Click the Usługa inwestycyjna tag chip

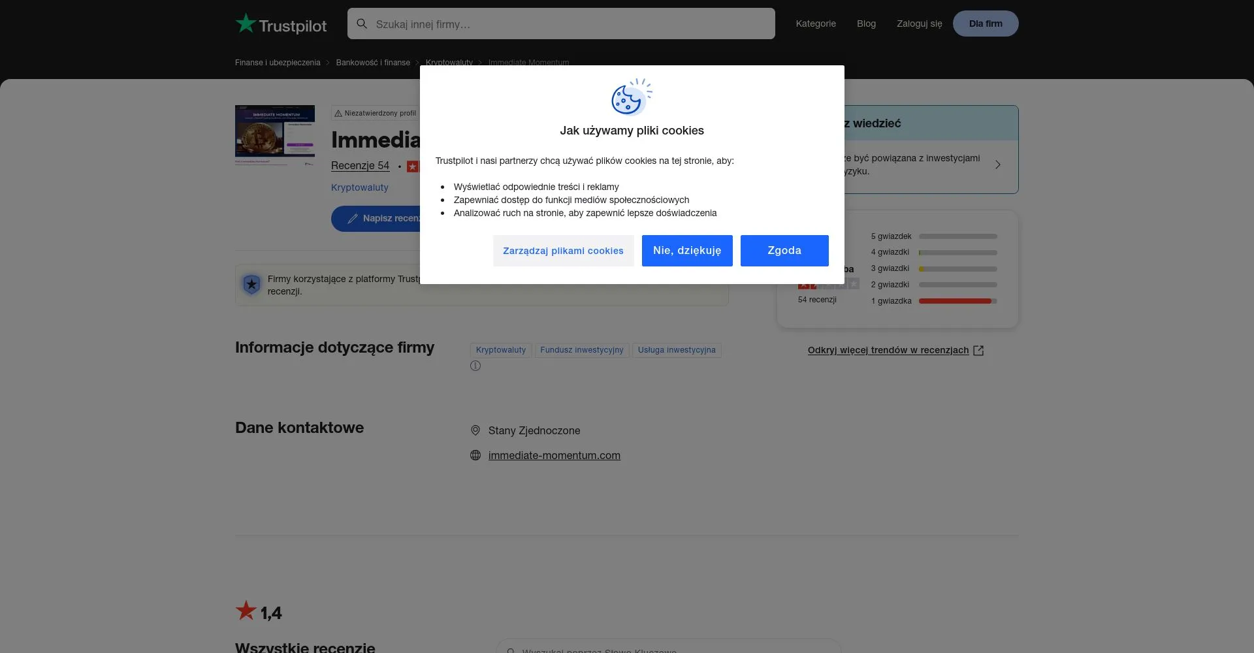[x=677, y=350]
